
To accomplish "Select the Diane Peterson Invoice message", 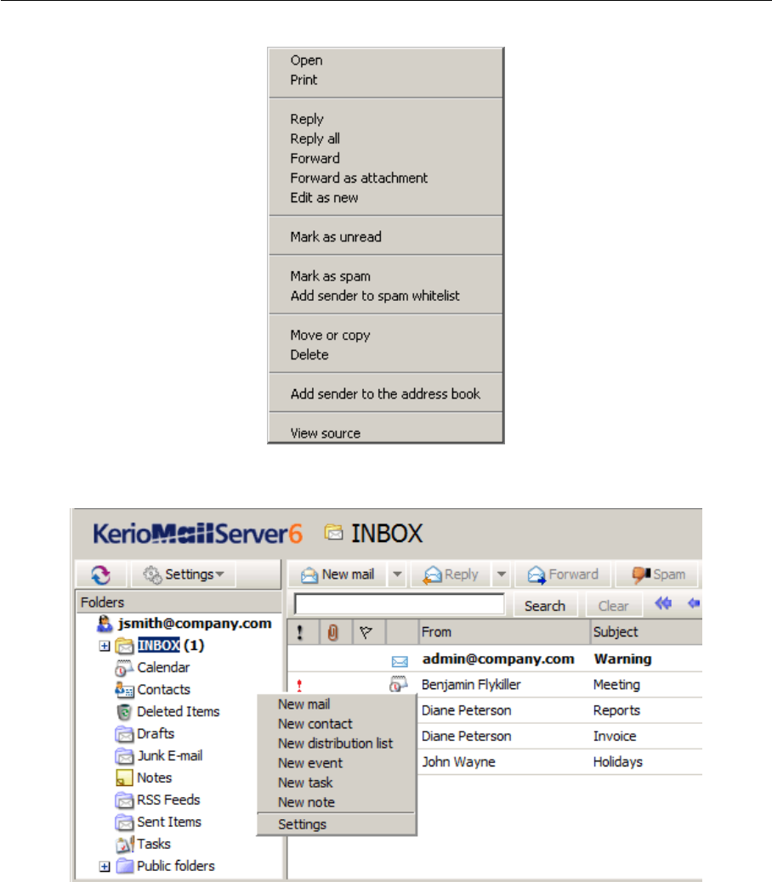I will coord(559,737).
